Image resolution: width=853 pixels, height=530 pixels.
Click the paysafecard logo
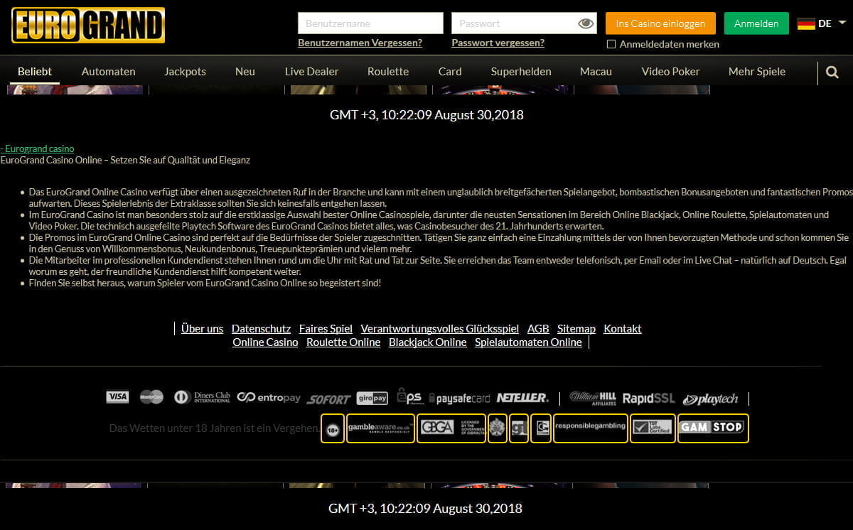[459, 399]
